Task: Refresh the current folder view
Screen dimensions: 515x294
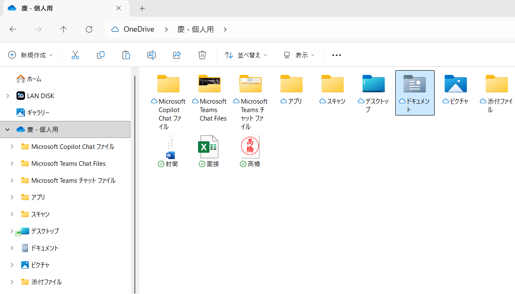Action: coord(89,29)
